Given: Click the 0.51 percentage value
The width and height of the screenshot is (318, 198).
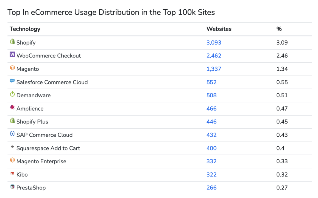Looking at the screenshot, I should pos(282,95).
